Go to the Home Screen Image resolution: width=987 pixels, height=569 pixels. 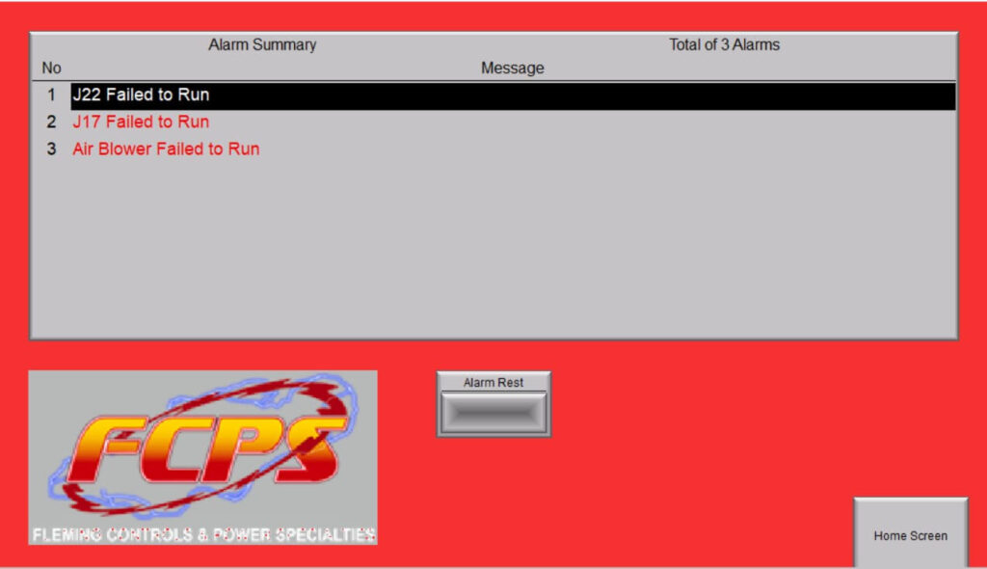click(910, 535)
